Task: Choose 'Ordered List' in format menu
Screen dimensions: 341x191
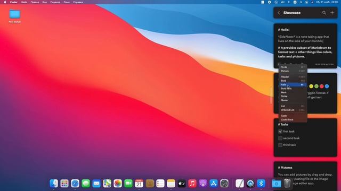Action: coord(293,110)
